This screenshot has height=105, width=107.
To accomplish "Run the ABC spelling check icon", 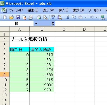I will click(53, 17).
